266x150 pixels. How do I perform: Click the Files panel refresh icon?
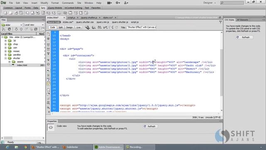9,29
